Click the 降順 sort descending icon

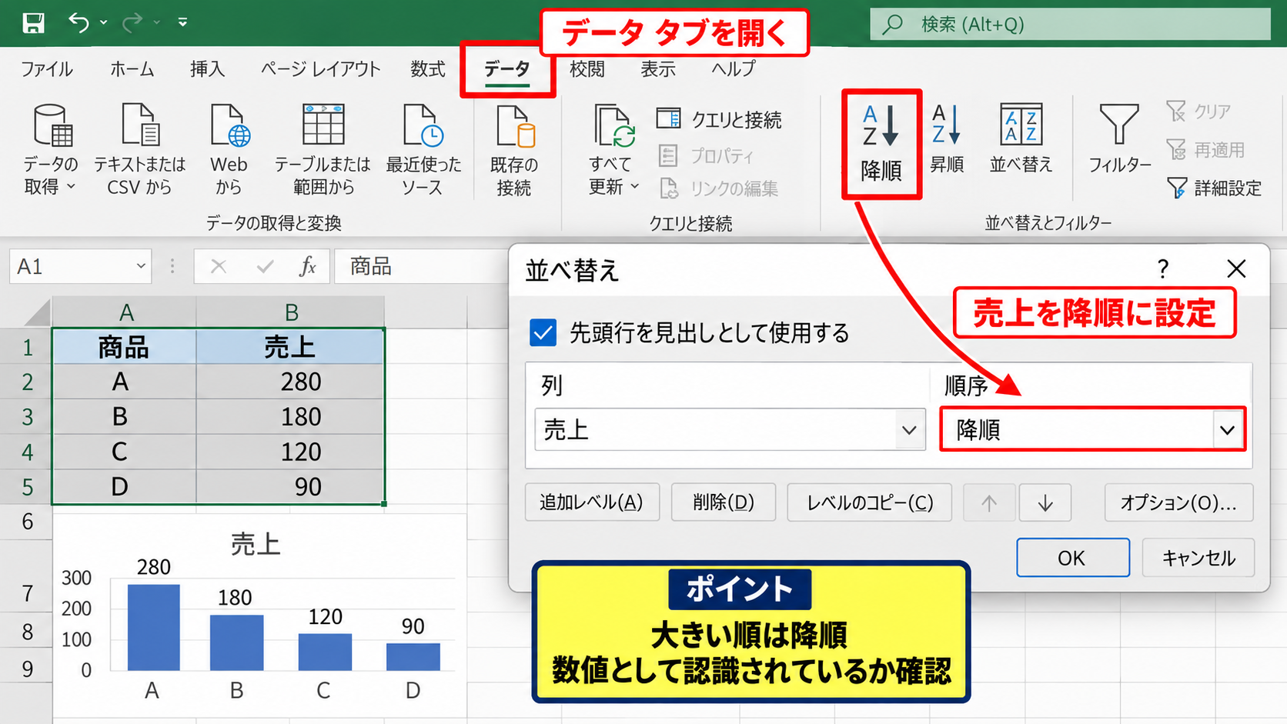(881, 126)
